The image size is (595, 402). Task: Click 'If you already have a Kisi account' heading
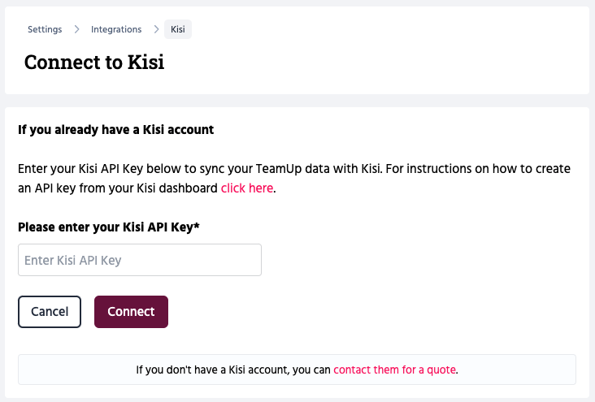(x=115, y=129)
